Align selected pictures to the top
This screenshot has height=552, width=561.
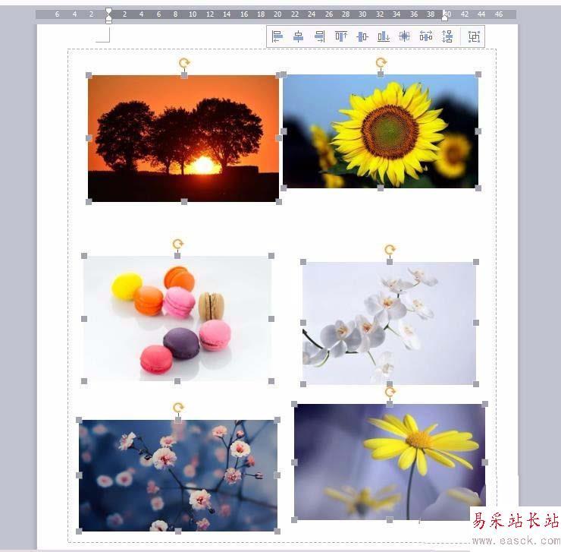pyautogui.click(x=341, y=36)
